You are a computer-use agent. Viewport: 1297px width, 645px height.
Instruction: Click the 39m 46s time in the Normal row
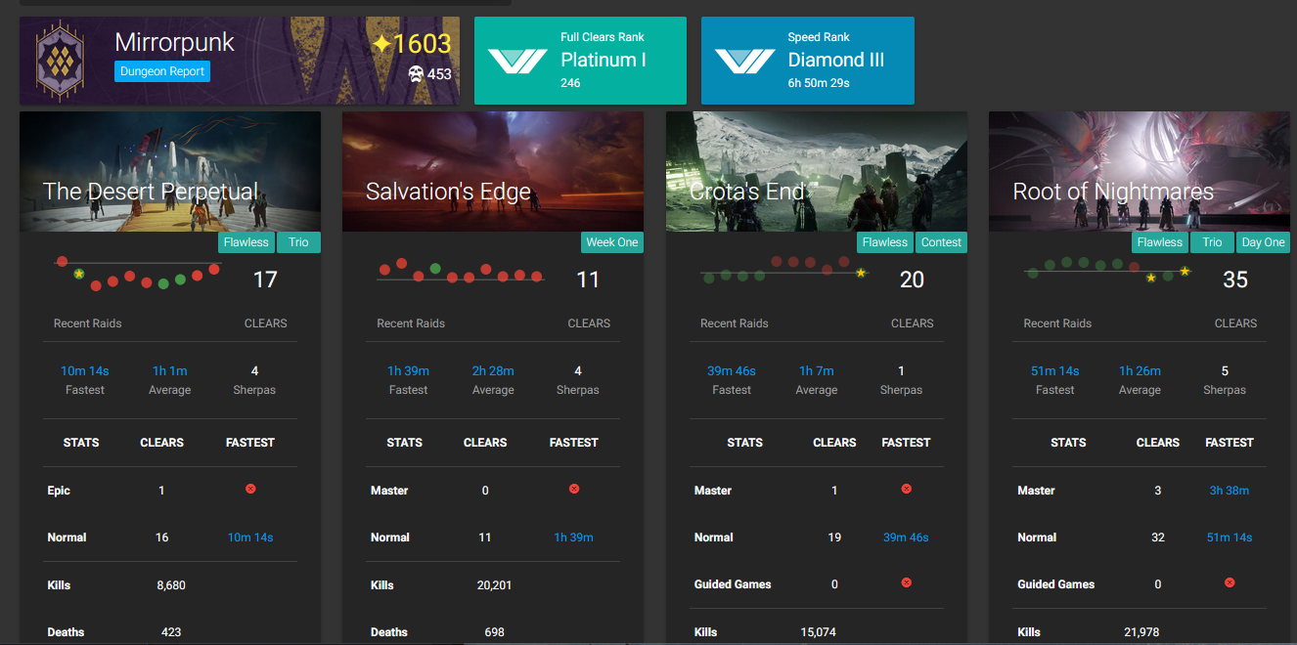point(906,537)
